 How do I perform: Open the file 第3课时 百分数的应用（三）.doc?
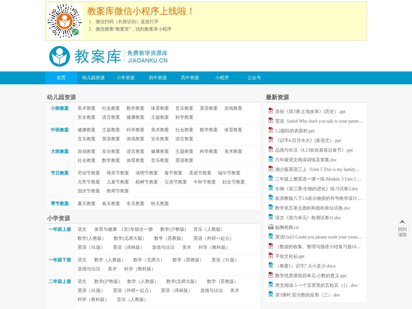pos(308,295)
